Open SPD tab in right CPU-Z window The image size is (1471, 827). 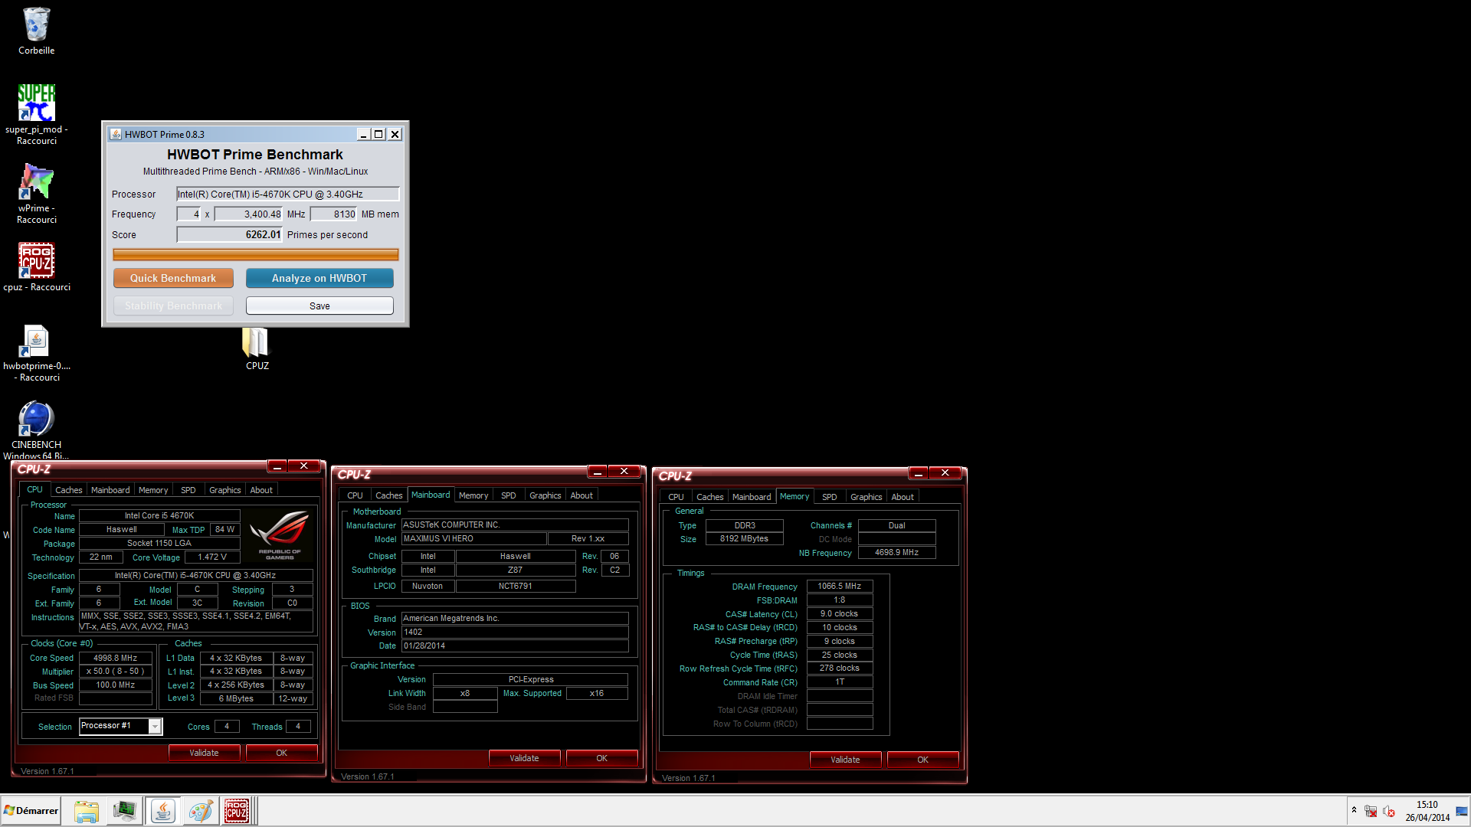(x=830, y=497)
